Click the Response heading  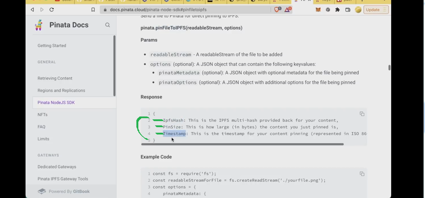pyautogui.click(x=151, y=97)
